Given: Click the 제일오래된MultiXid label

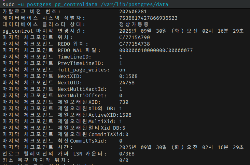Looking at the screenshot, I should pyautogui.click(x=59, y=122).
